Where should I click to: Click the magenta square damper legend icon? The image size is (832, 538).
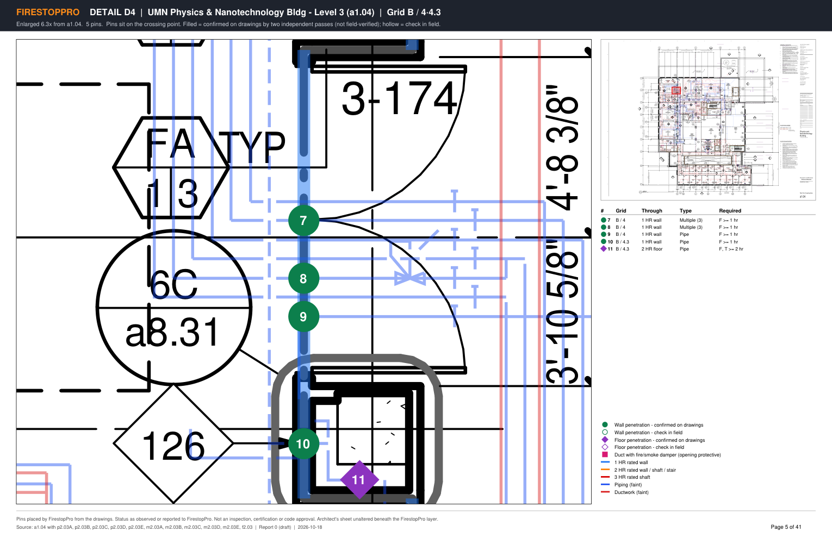605,455
